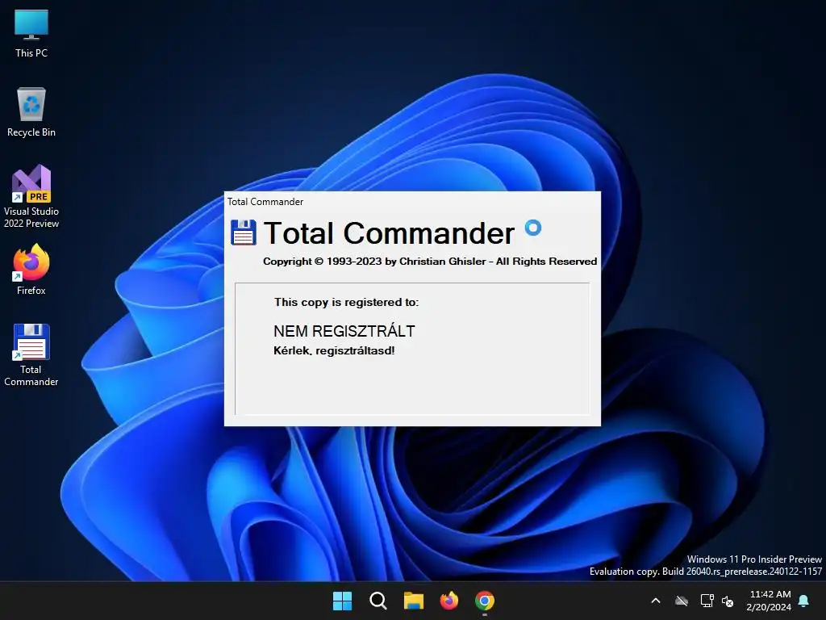This screenshot has width=826, height=620.
Task: Select the Recycle Bin desktop icon
Action: tap(31, 111)
